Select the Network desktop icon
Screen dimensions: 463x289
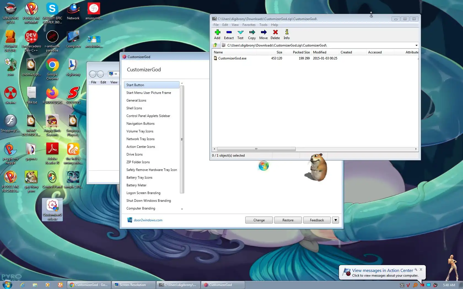coord(73,12)
